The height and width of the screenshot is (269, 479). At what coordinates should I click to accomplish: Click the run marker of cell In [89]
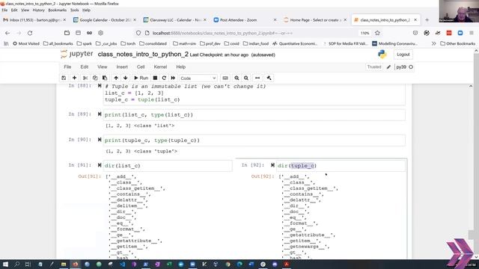point(100,114)
